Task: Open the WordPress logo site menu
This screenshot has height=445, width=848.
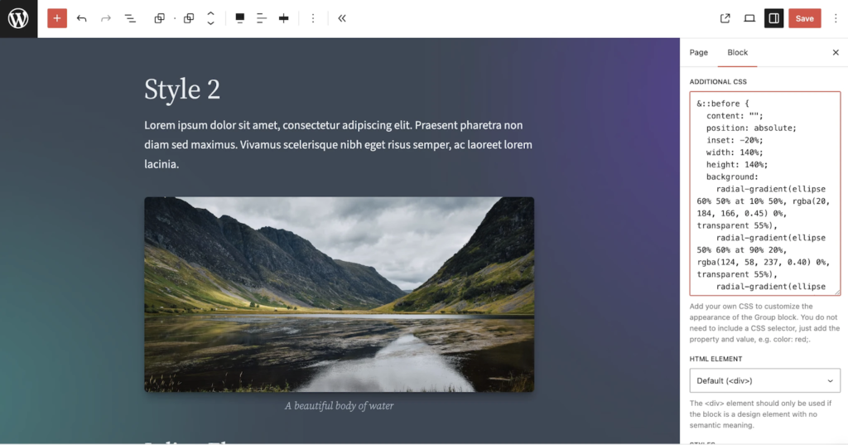Action: point(18,18)
